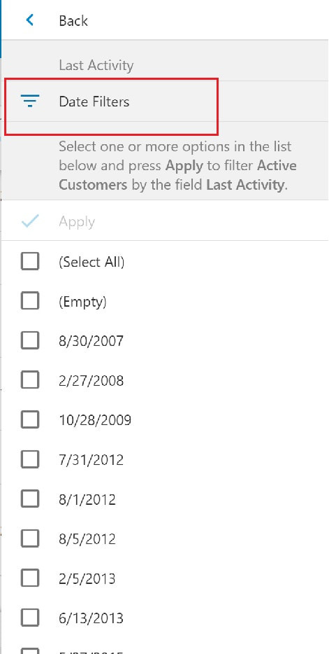Click the Date Filters funnel icon
This screenshot has width=329, height=654.
[30, 101]
